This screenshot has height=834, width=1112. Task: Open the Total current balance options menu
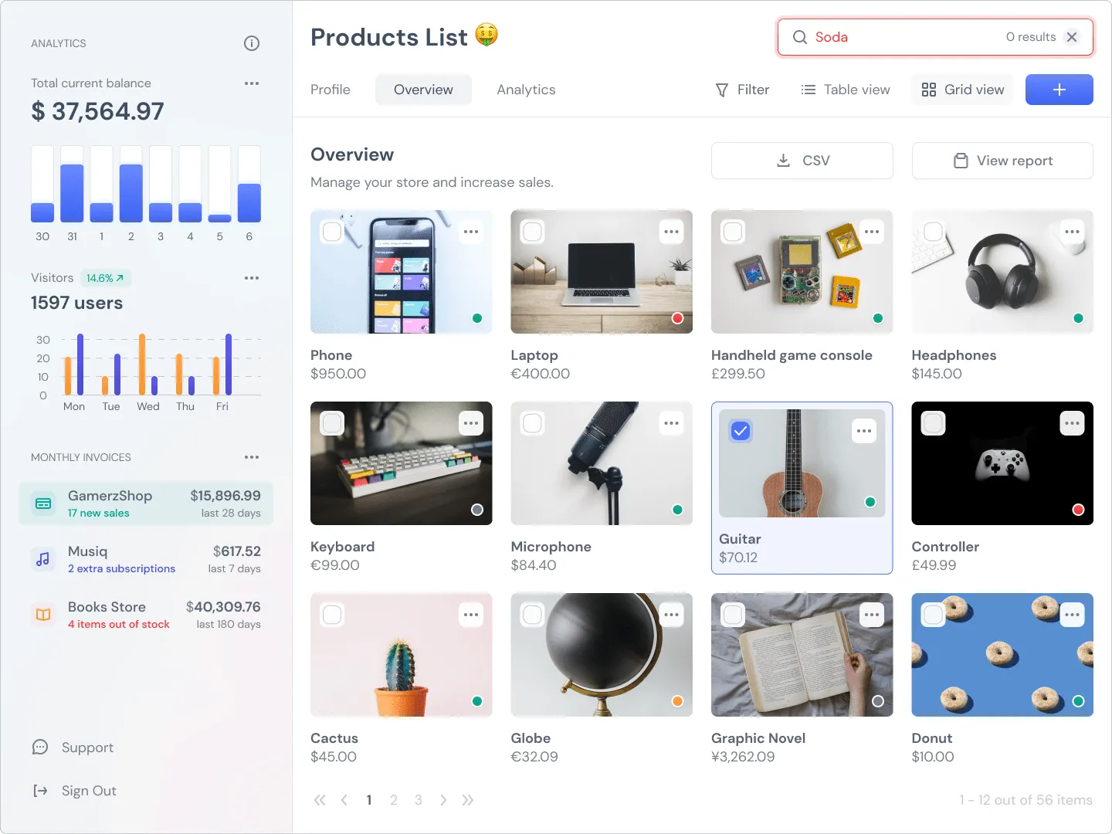click(x=251, y=83)
